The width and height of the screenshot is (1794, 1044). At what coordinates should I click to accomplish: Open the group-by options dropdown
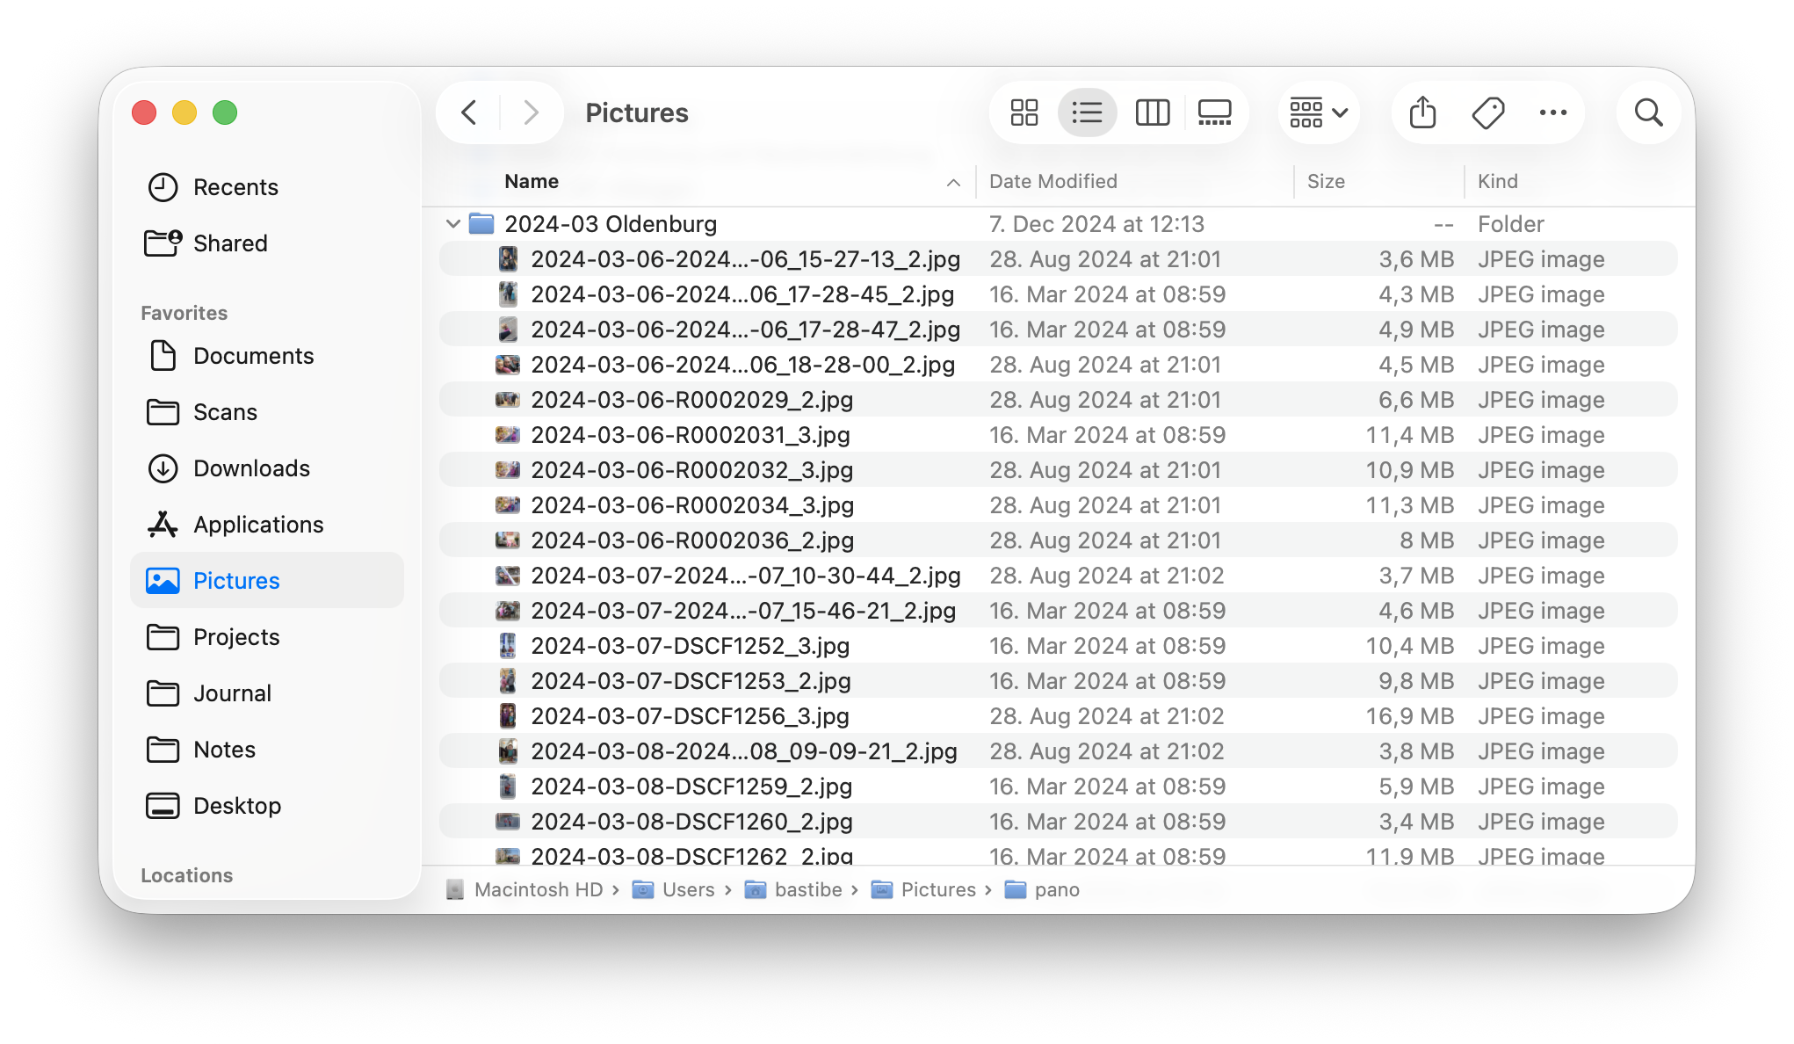[x=1318, y=112]
